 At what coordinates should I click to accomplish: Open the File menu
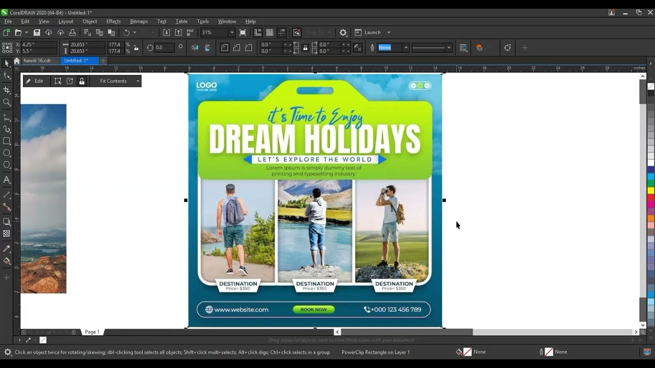click(x=8, y=21)
